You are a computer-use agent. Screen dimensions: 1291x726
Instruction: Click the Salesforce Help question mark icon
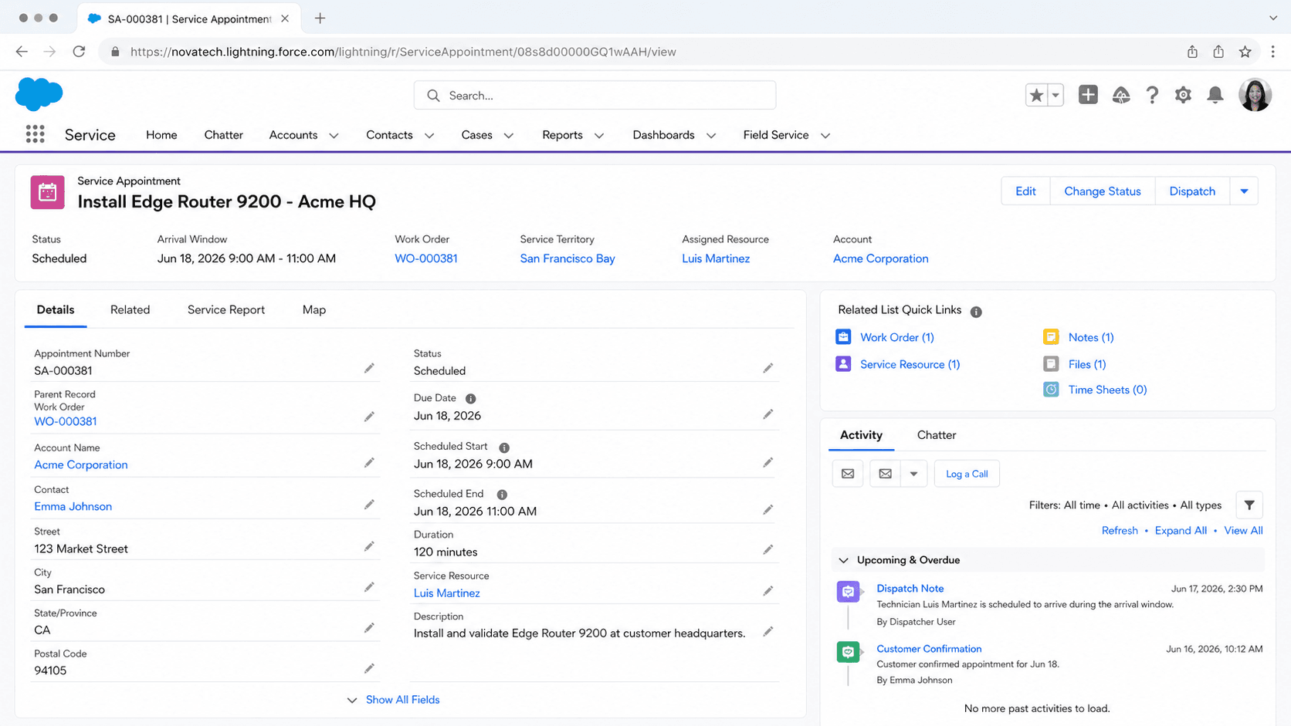tap(1151, 95)
